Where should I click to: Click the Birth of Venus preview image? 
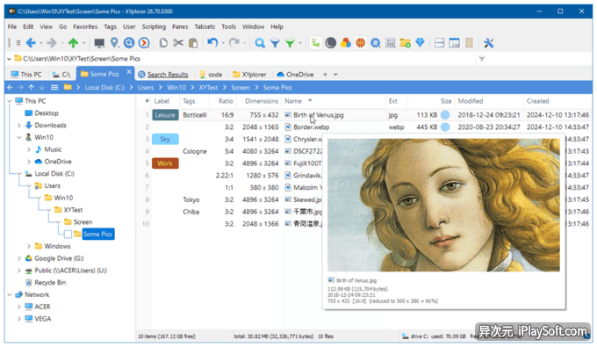(x=443, y=206)
